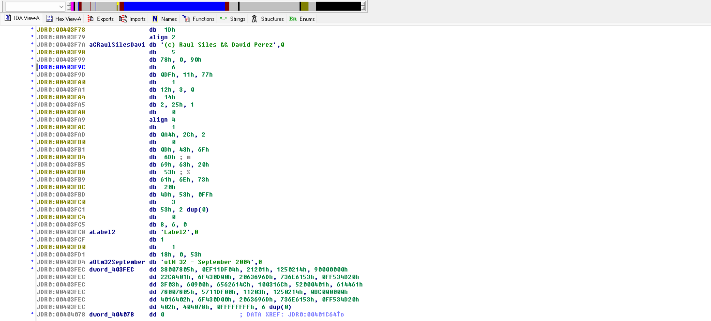The width and height of the screenshot is (711, 321).
Task: Select the 'align 2' directive line
Action: pyautogui.click(x=162, y=37)
